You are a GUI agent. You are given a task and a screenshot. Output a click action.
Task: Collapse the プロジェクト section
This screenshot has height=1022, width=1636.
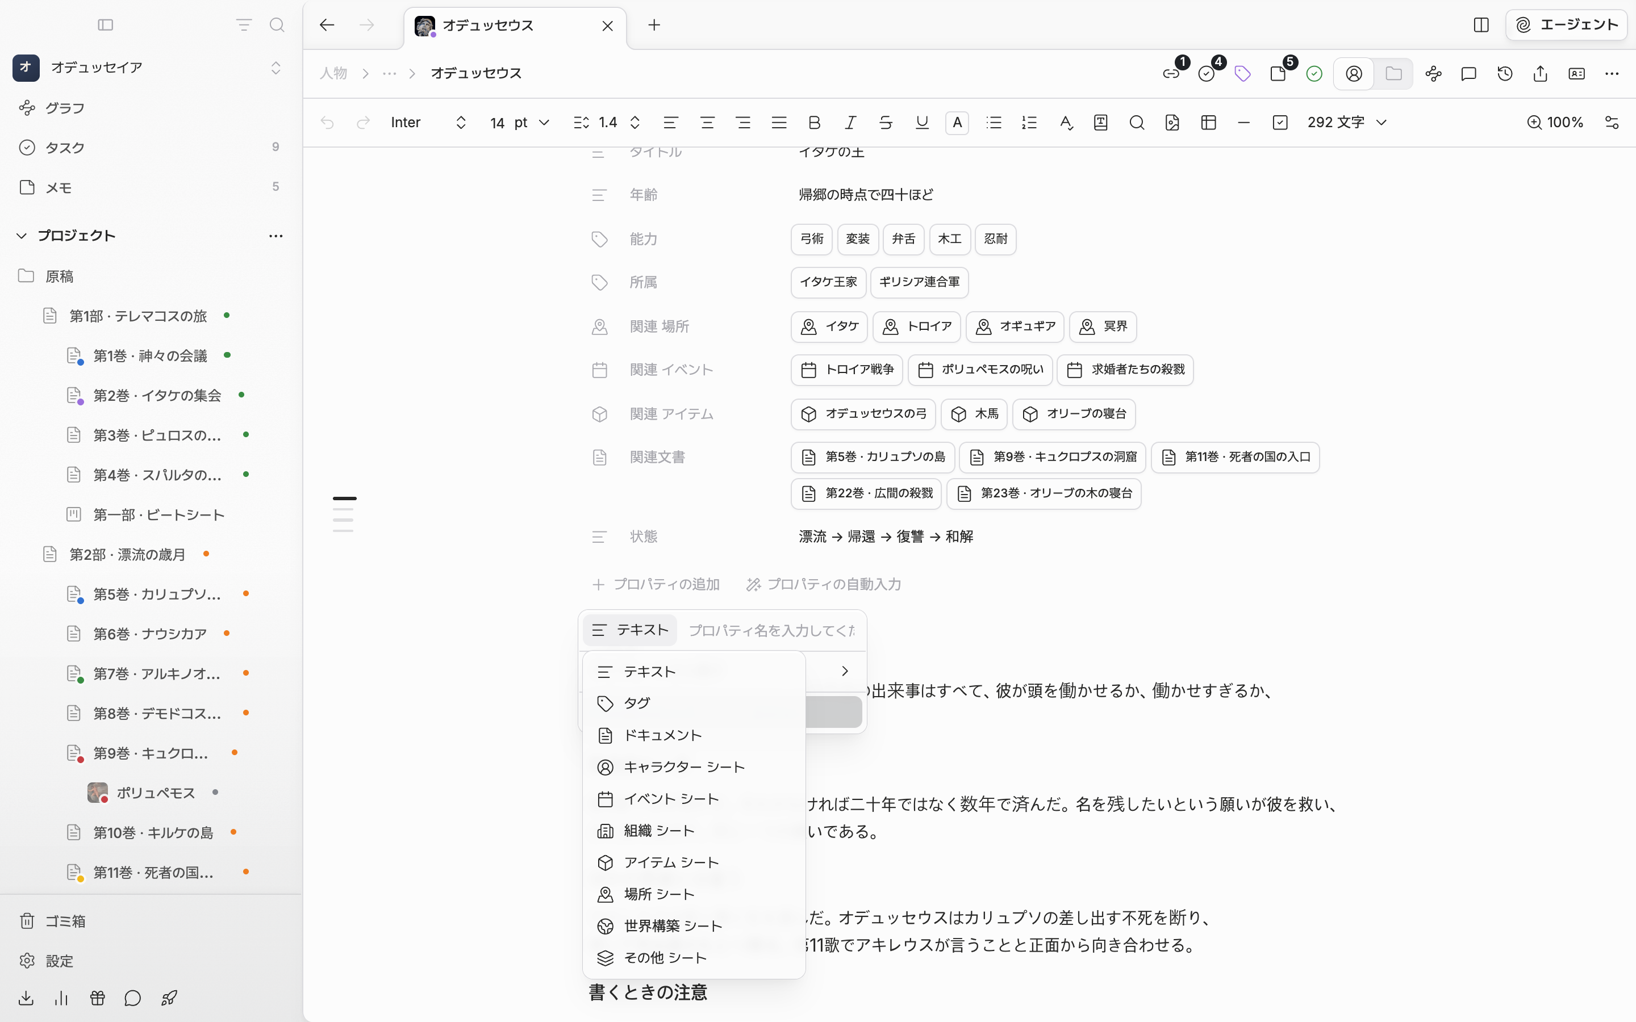click(22, 236)
